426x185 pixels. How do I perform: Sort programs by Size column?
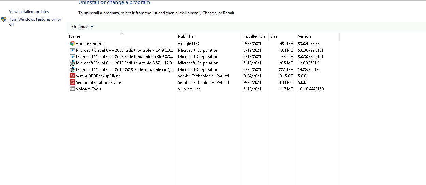(x=274, y=36)
